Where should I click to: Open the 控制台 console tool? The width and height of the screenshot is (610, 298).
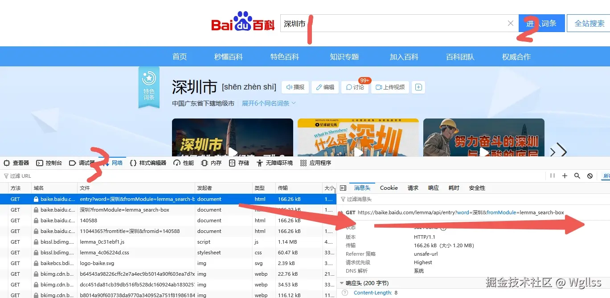[49, 163]
